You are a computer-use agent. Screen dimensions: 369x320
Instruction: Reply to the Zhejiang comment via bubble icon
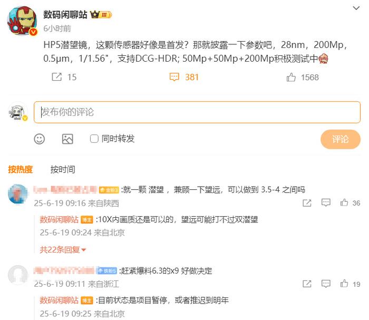point(326,284)
